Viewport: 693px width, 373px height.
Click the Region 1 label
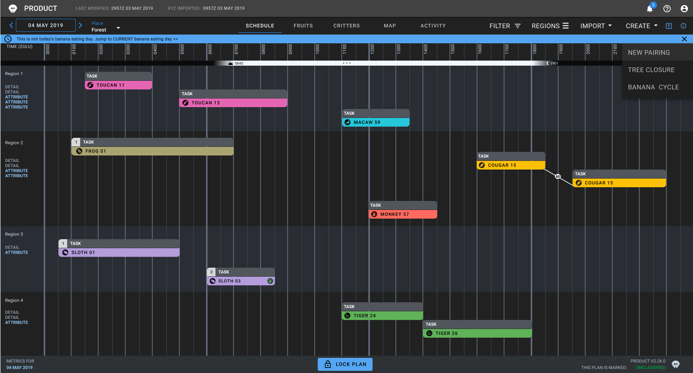click(x=14, y=74)
